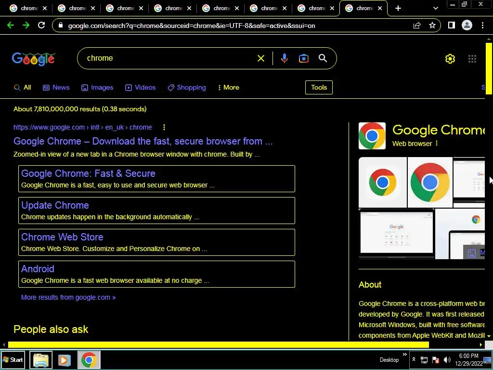This screenshot has height=370, width=493.
Task: Open the Google Chrome: Fast & Secure sitelink
Action: [89, 173]
